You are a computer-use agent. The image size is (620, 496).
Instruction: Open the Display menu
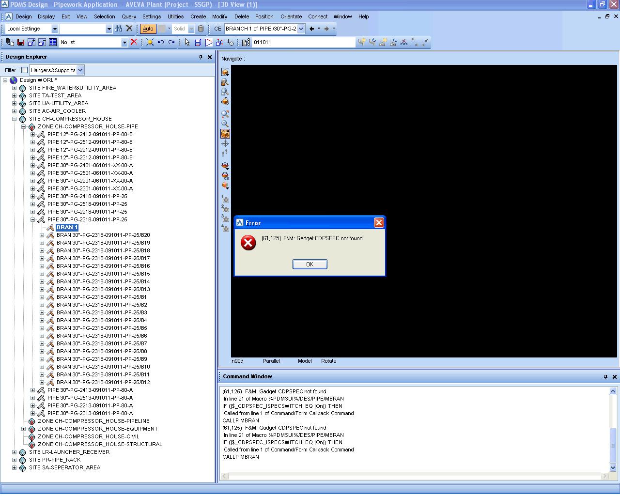[46, 16]
